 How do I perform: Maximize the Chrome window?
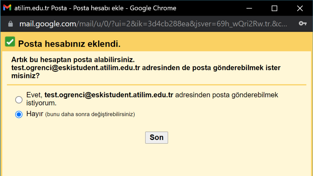pyautogui.click(x=274, y=8)
